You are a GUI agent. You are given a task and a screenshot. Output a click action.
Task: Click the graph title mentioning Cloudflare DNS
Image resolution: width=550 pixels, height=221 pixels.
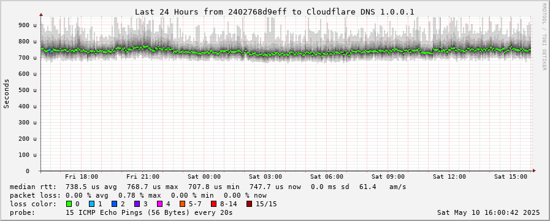[x=275, y=12]
